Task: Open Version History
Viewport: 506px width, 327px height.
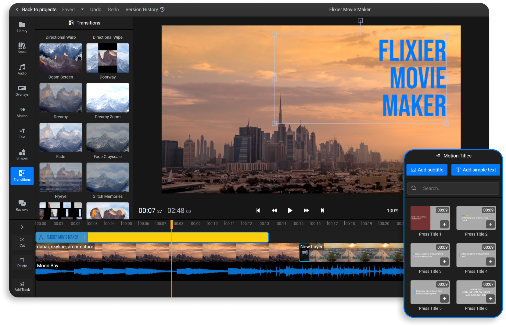Action: tap(144, 9)
